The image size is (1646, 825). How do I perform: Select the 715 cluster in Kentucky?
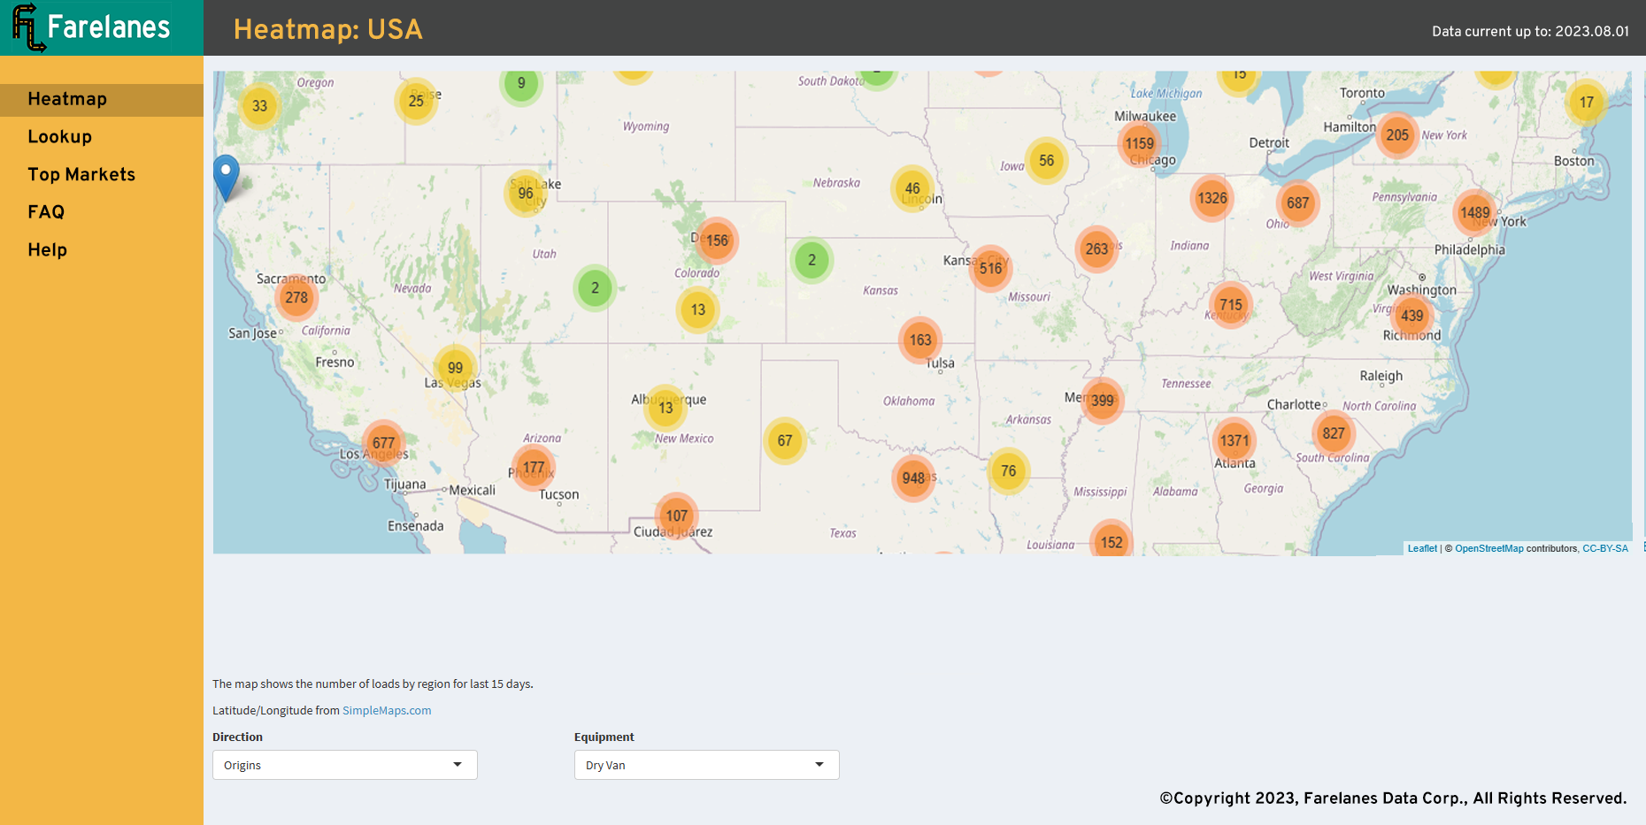pyautogui.click(x=1231, y=305)
